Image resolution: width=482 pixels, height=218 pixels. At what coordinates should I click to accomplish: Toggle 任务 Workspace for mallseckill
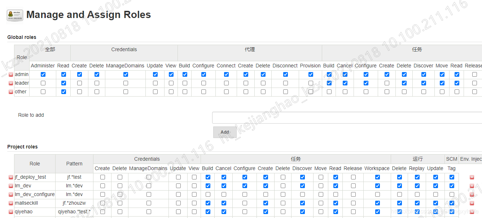click(377, 203)
